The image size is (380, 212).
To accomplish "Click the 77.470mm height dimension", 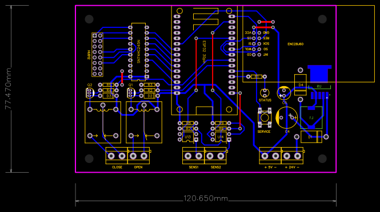I will click(x=8, y=89).
